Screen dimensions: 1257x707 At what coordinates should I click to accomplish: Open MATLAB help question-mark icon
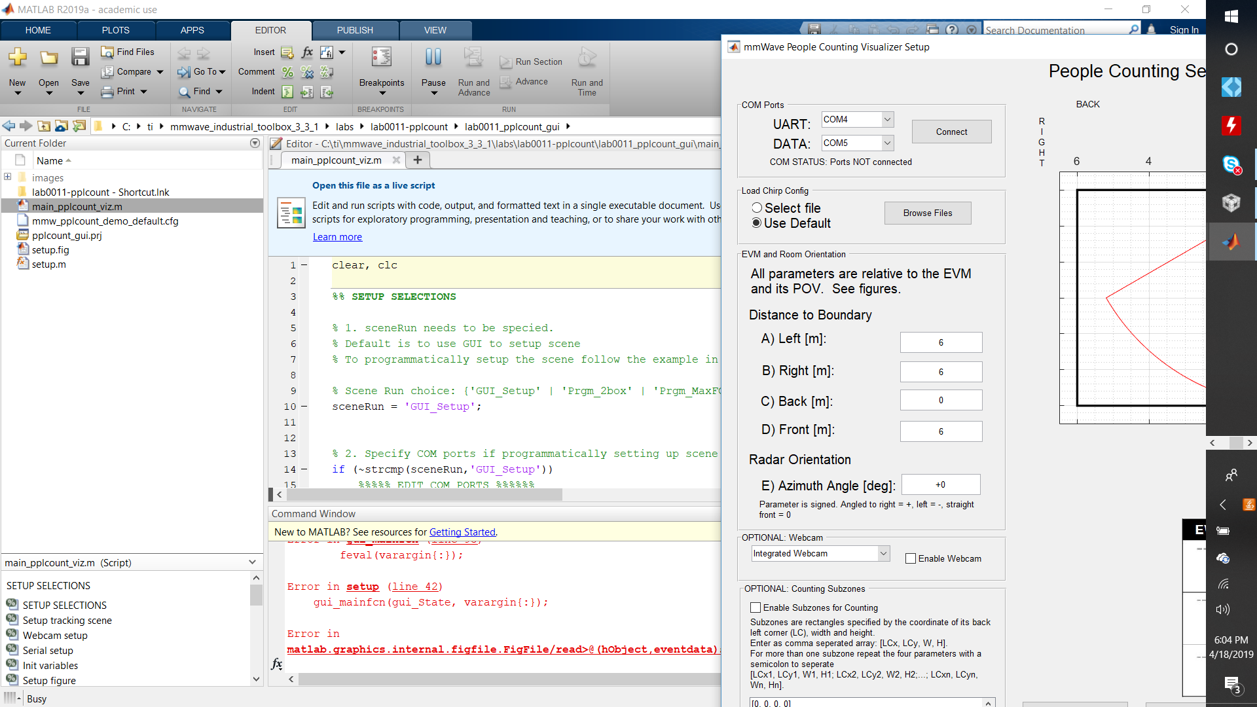tap(952, 29)
